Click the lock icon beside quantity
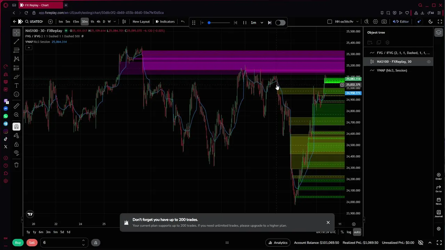The width and height of the screenshot is (445, 250). tap(96, 243)
